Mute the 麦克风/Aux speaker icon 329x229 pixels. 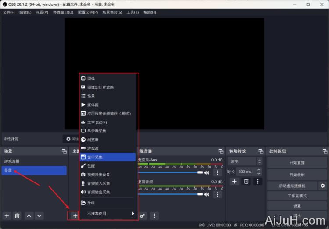(x=207, y=173)
